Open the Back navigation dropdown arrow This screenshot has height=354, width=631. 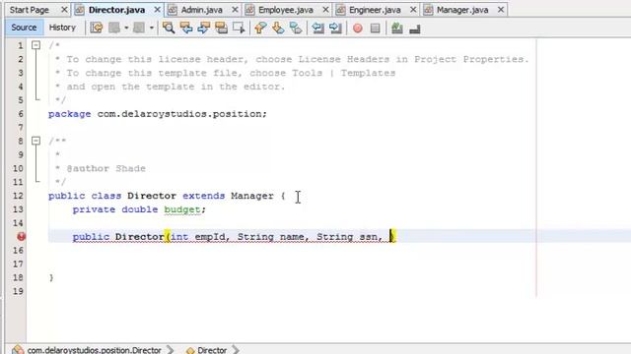126,28
